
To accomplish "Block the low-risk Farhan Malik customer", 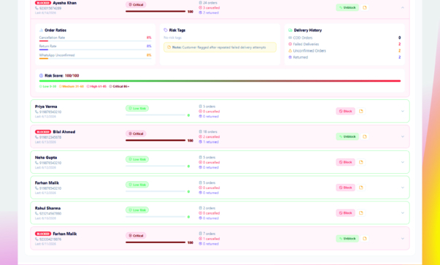I will [x=345, y=188].
